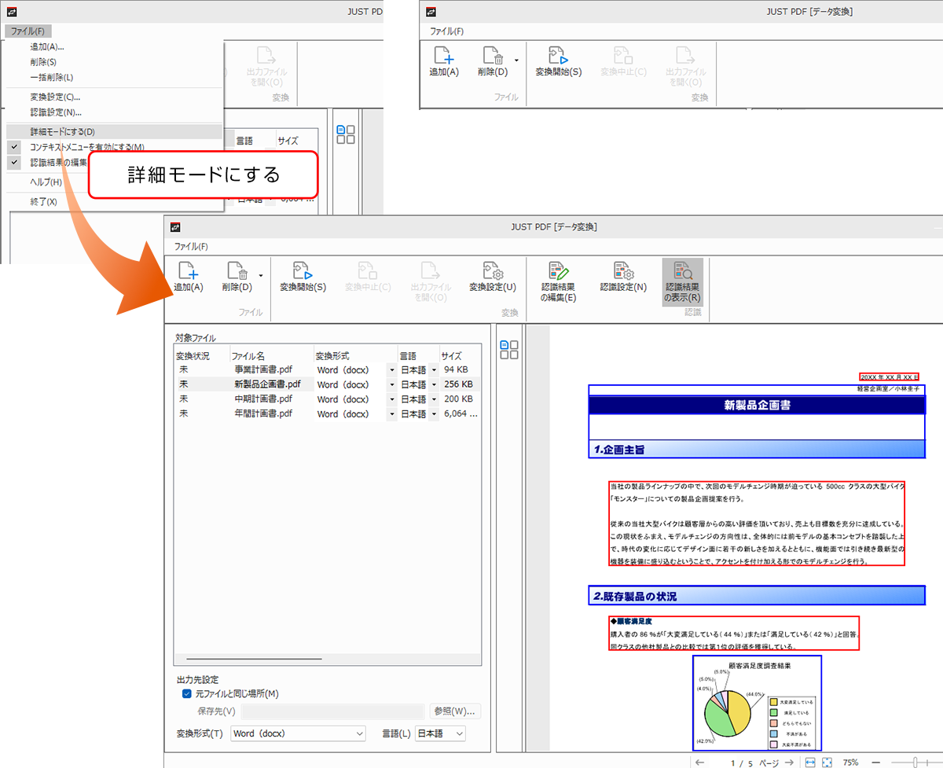Click the fit-page icon in status bar
The width and height of the screenshot is (943, 768).
pos(827,762)
